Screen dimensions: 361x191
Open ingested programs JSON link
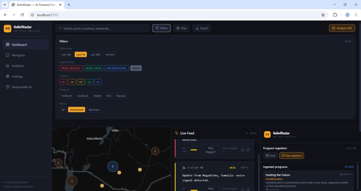pos(349,167)
